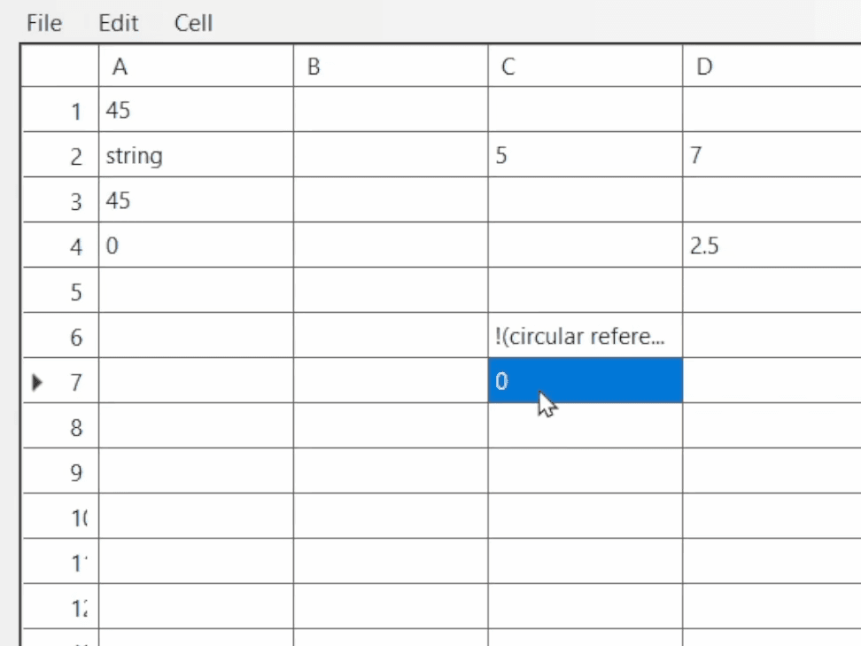This screenshot has height=646, width=861.
Task: Click the circular reference error cell
Action: [586, 336]
